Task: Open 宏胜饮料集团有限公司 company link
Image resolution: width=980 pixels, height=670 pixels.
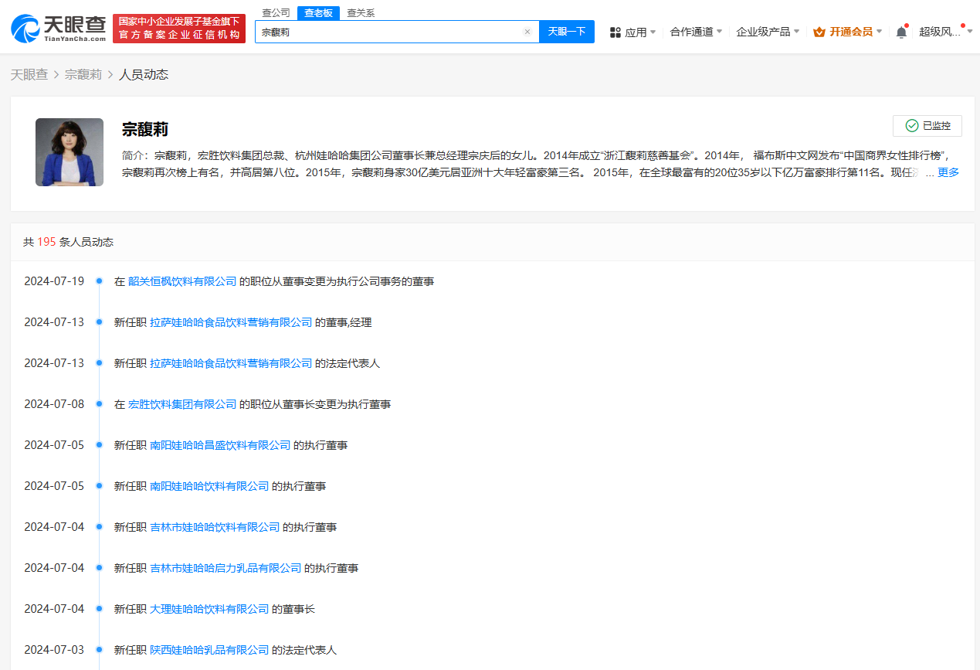Action: (182, 403)
